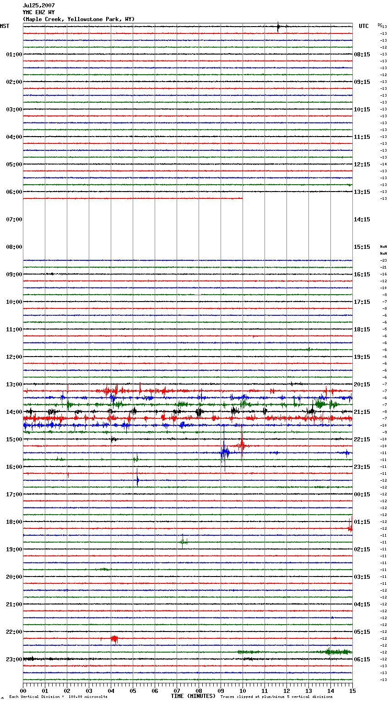Click the "Traces clipped at plus/minus 5 vertical divisions" note
Screen dimensions: 389x703
click(276, 697)
